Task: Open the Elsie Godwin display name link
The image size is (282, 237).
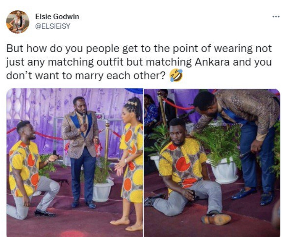Action: (x=57, y=16)
